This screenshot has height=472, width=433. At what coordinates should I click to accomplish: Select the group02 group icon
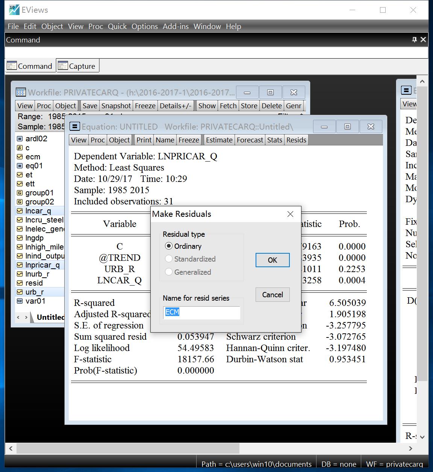coord(20,202)
